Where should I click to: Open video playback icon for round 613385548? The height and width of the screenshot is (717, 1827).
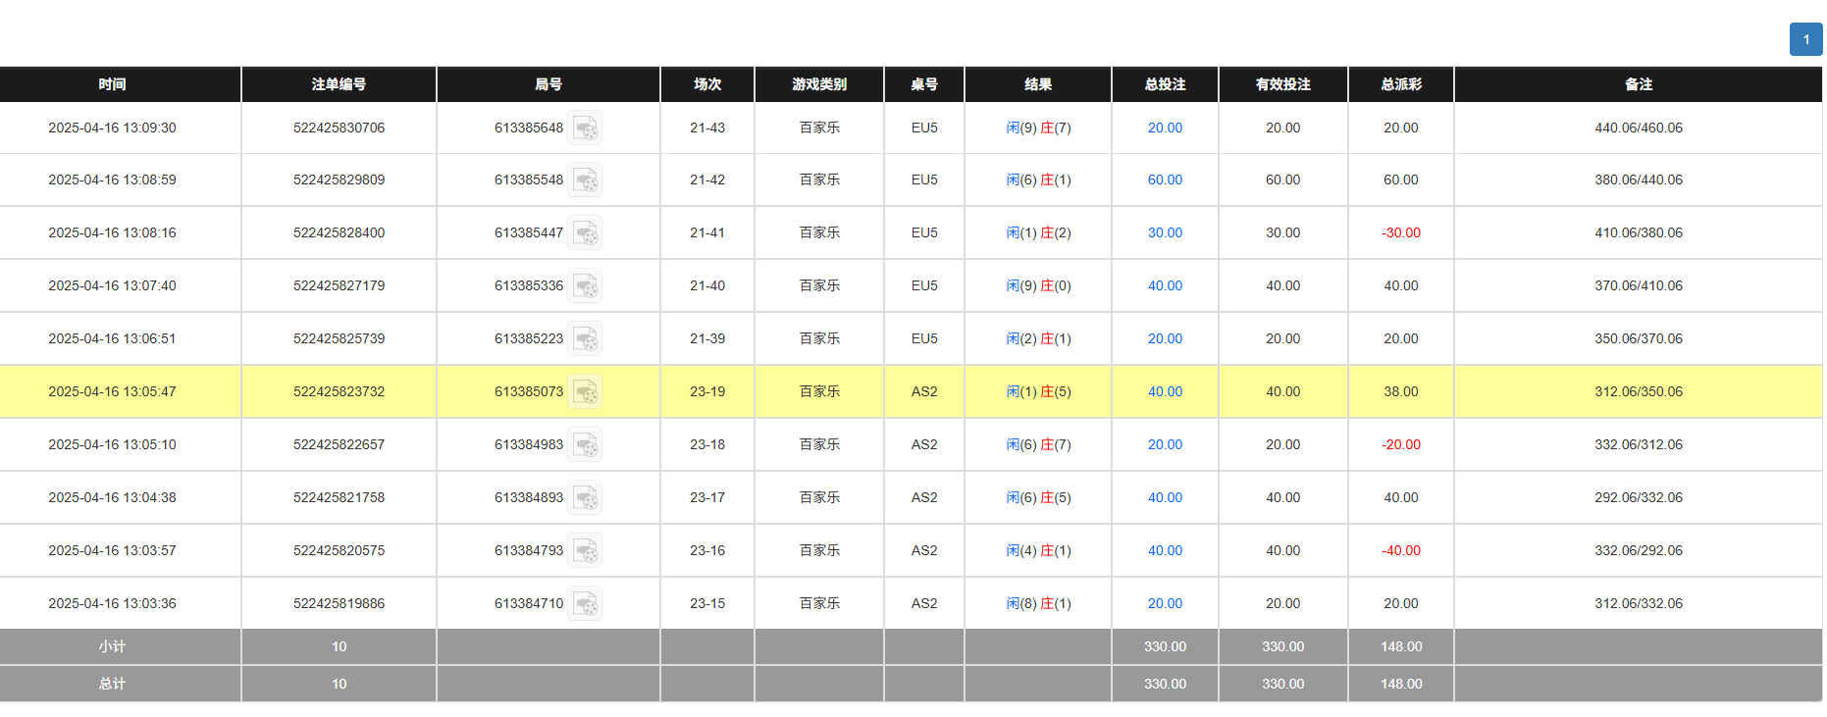[586, 179]
